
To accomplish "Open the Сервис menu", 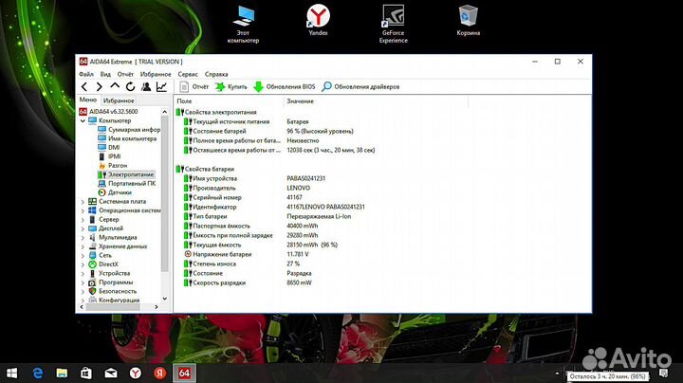I will pyautogui.click(x=188, y=74).
